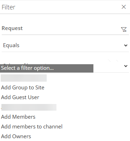Pick Add members to channel option
This screenshot has height=141, width=130.
tap(32, 127)
